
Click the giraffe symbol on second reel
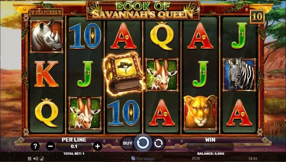click(x=85, y=113)
